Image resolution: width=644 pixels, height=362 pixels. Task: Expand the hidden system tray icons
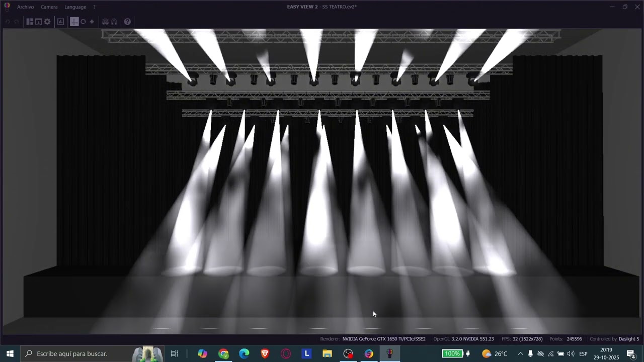[520, 353]
